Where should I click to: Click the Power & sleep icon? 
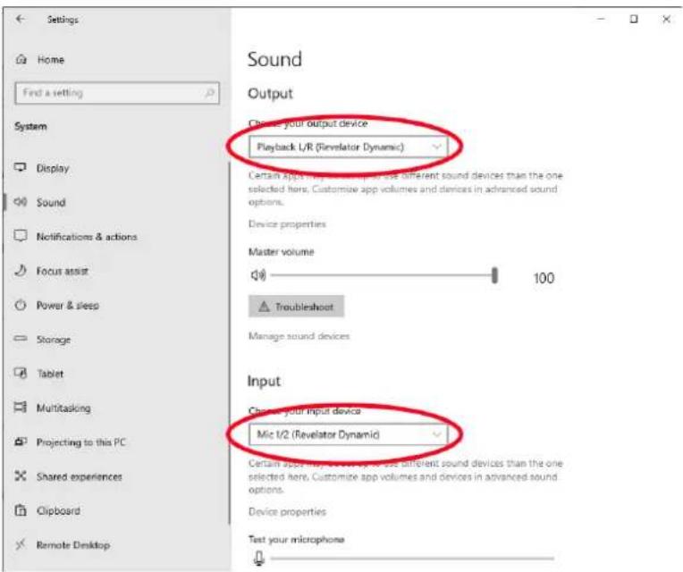coord(21,305)
